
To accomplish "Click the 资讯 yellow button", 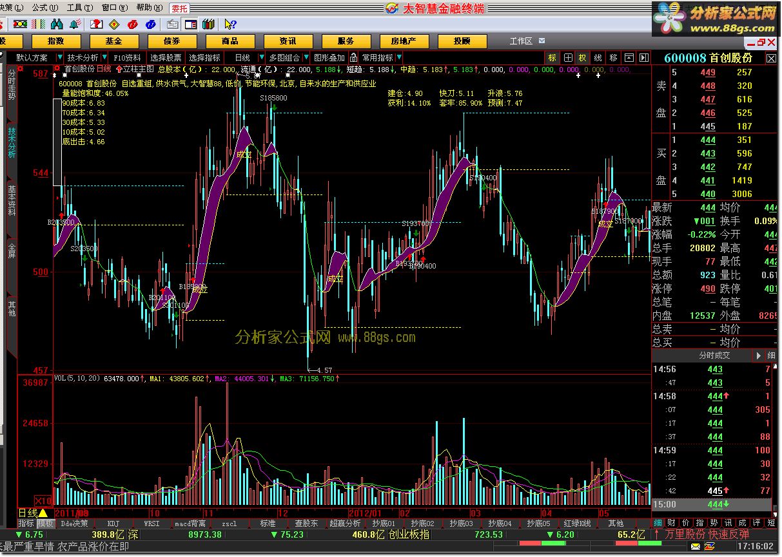I will click(288, 41).
